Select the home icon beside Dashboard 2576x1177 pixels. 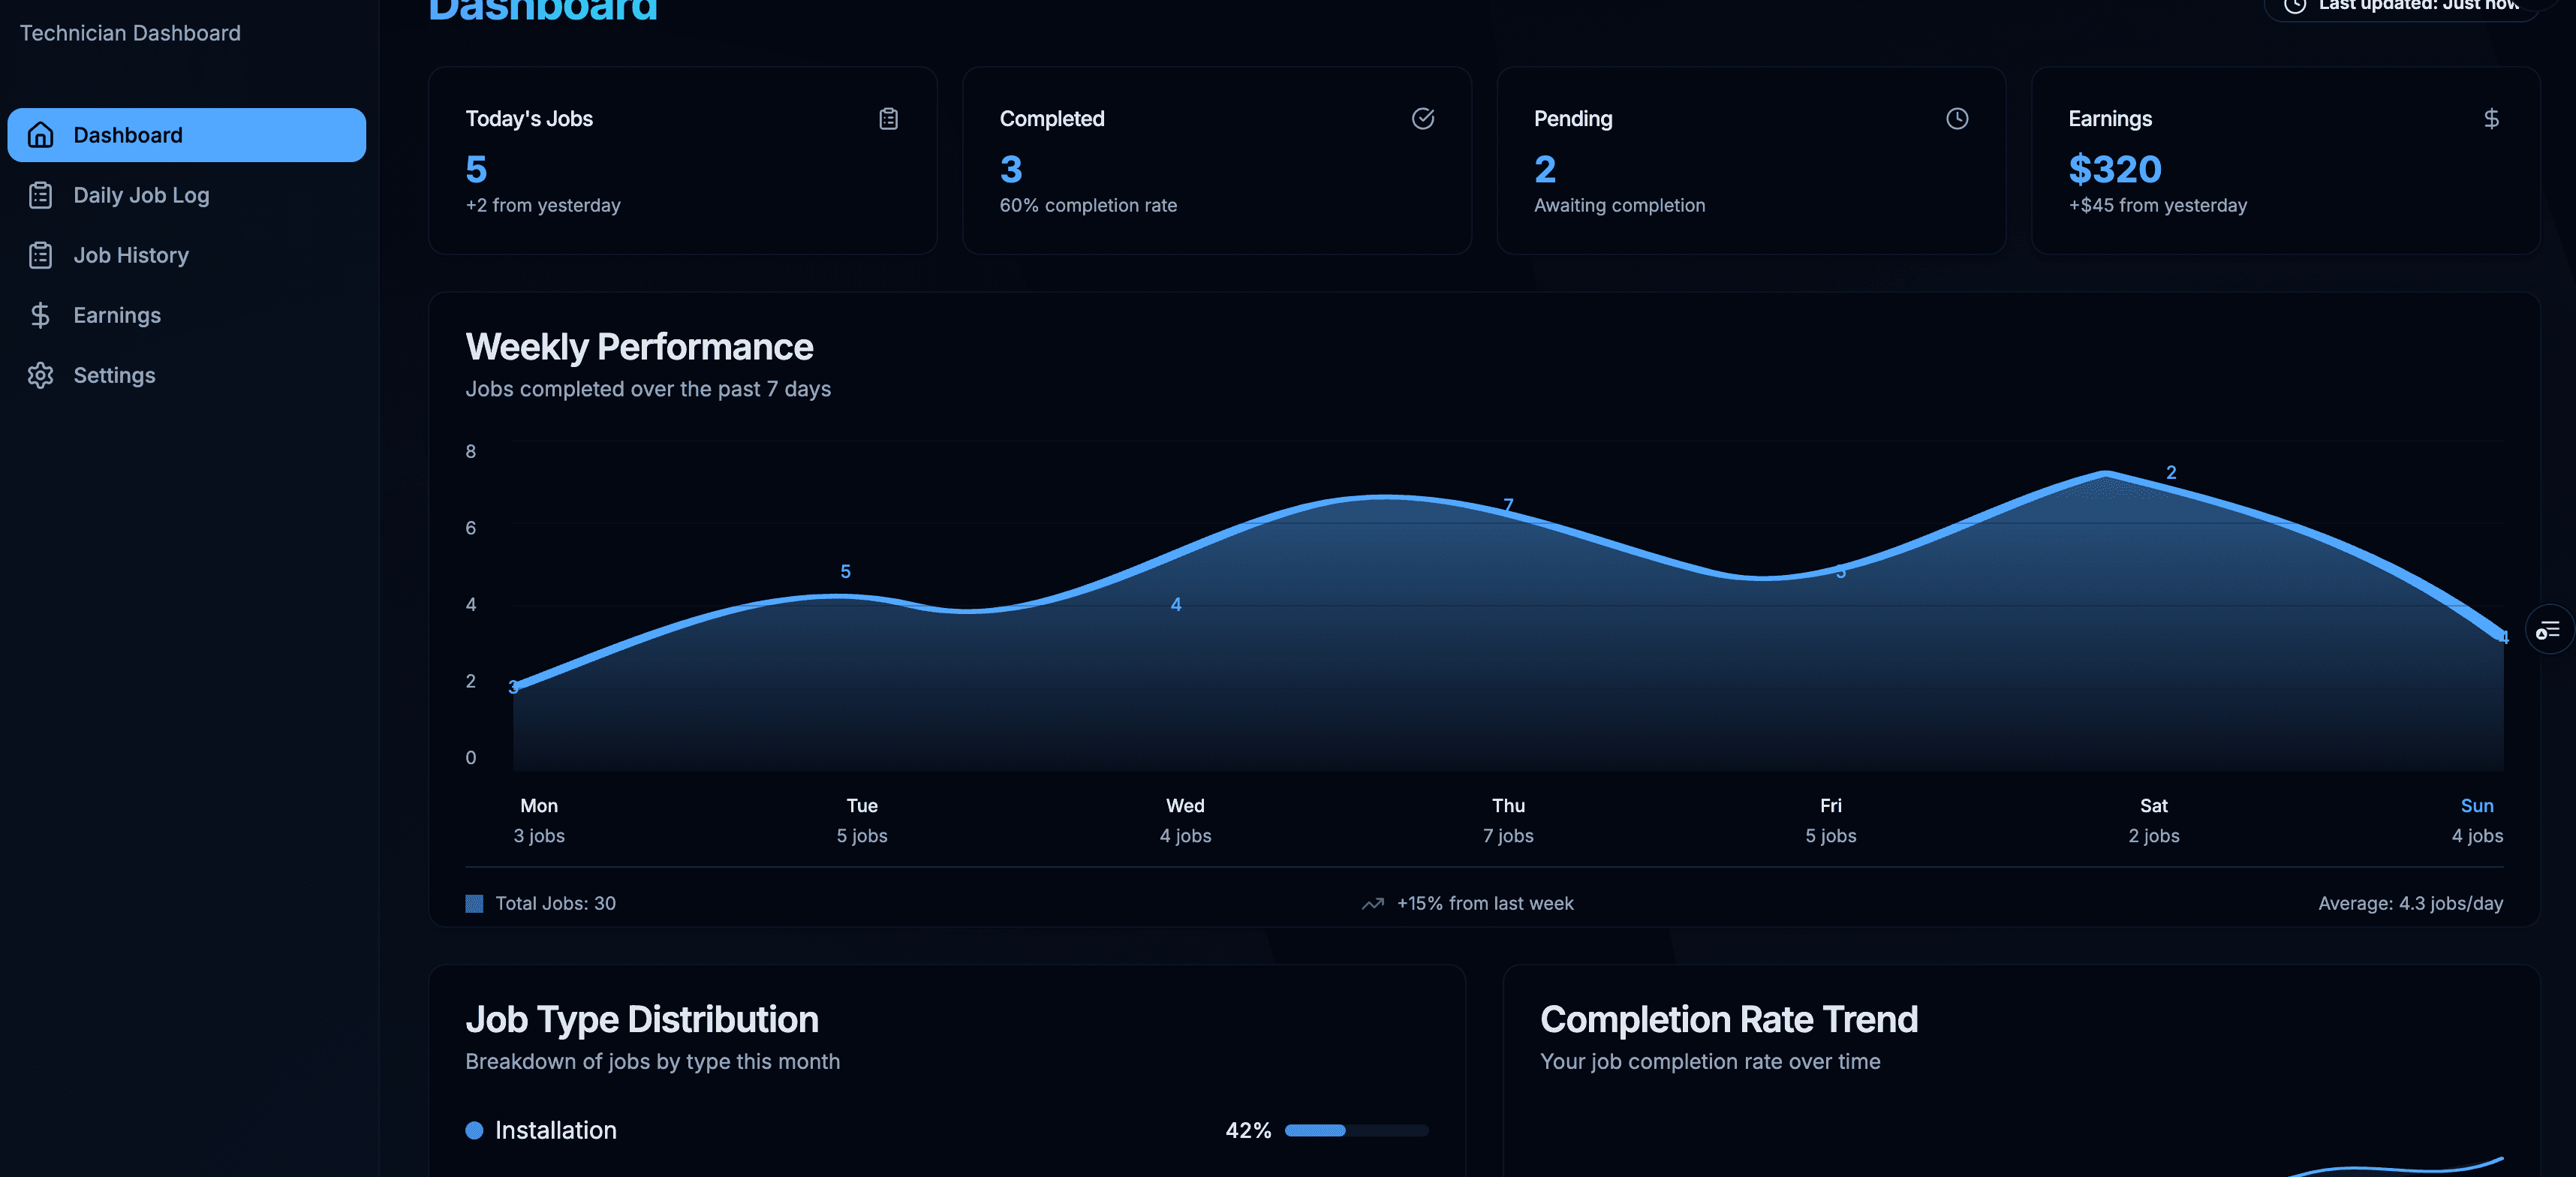point(41,134)
